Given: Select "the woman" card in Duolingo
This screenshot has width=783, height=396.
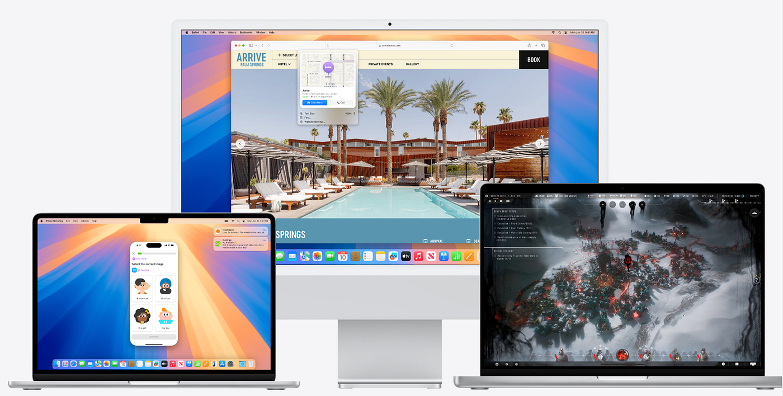Looking at the screenshot, I should 142,288.
